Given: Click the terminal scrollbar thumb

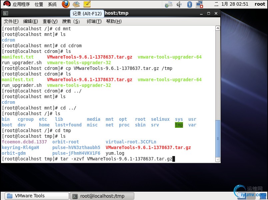Looking at the screenshot, I should tap(218, 138).
